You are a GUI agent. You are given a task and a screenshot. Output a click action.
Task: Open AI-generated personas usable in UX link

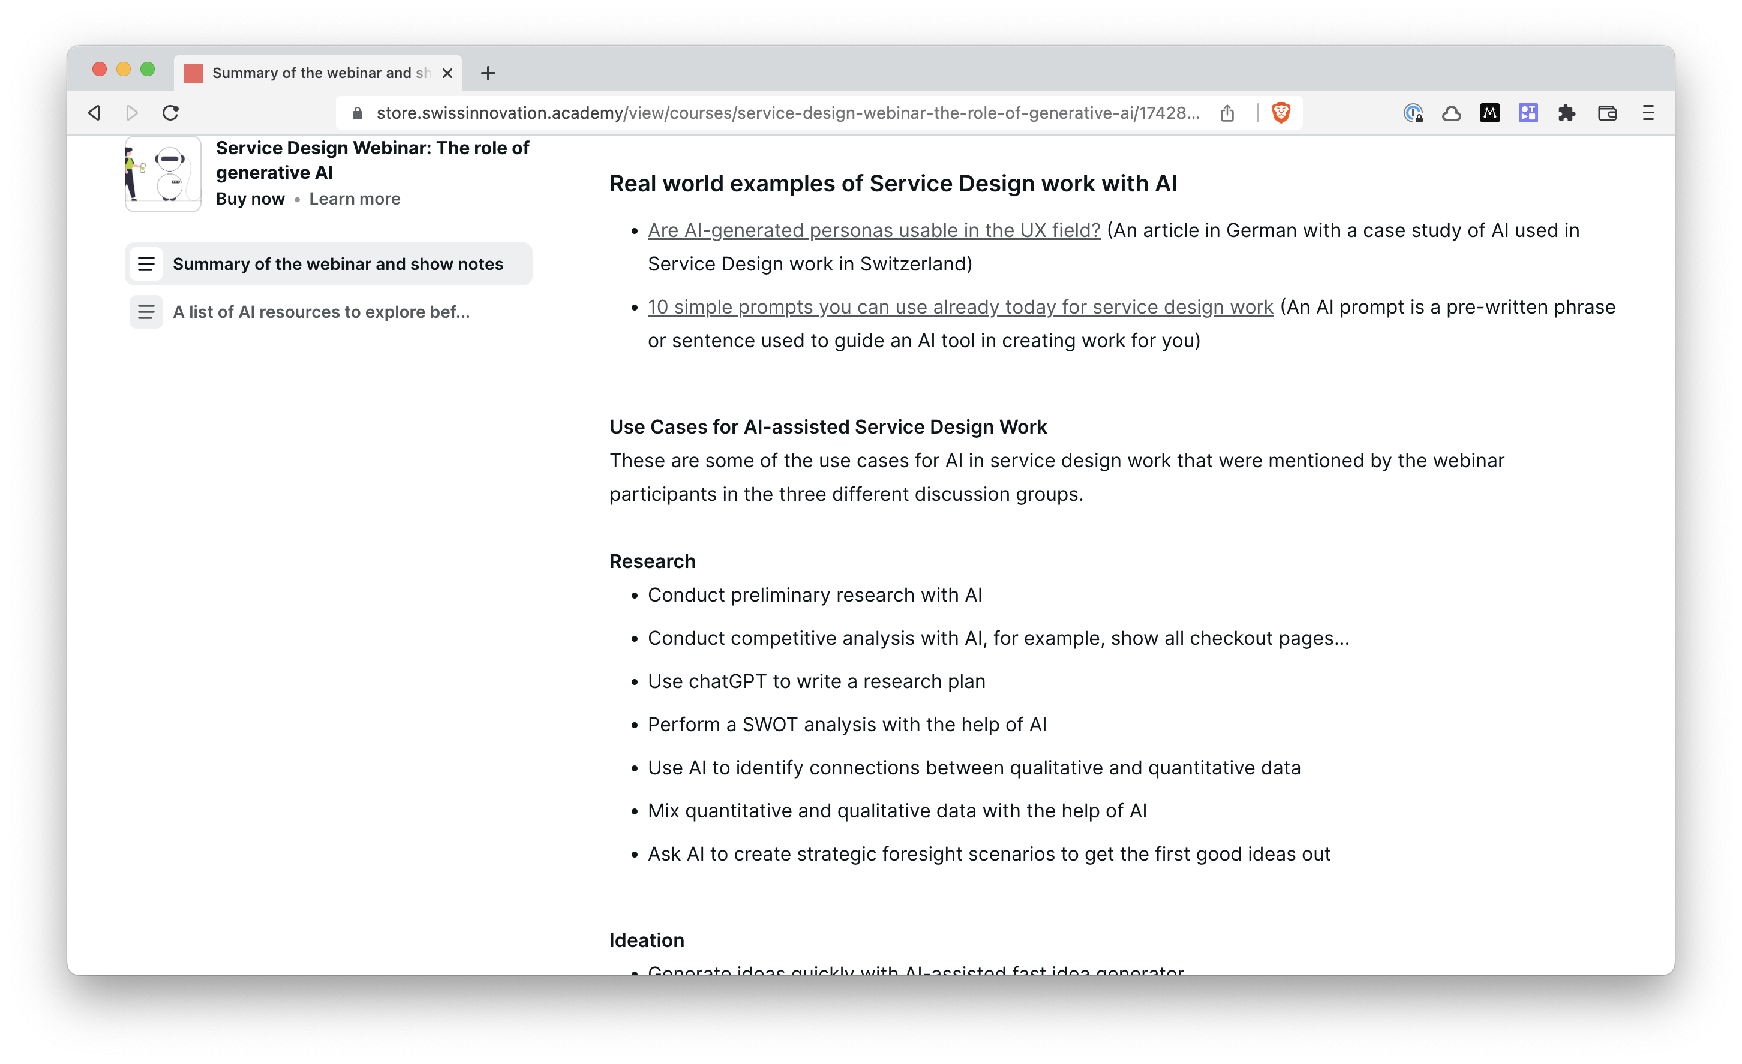pyautogui.click(x=873, y=230)
